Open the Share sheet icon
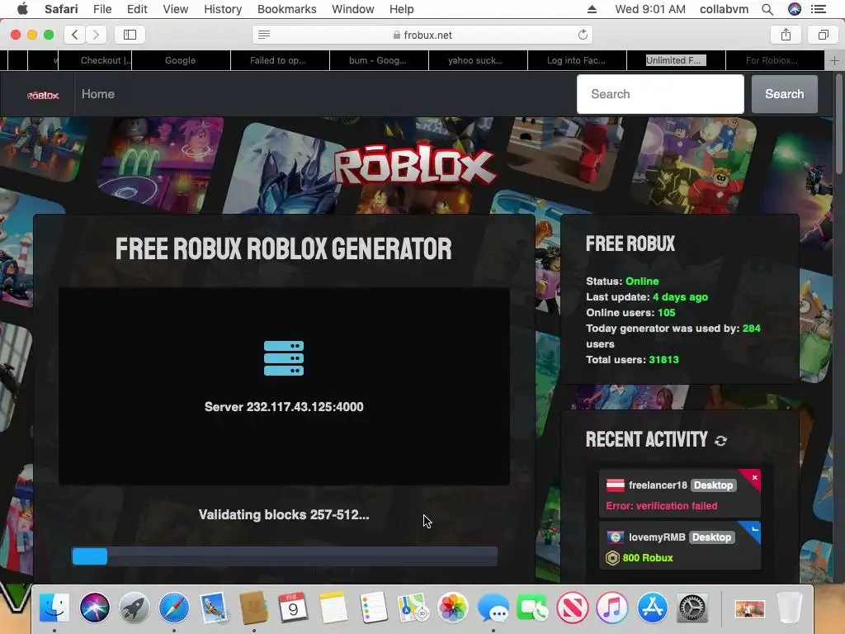Viewport: 845px width, 634px height. (x=786, y=35)
